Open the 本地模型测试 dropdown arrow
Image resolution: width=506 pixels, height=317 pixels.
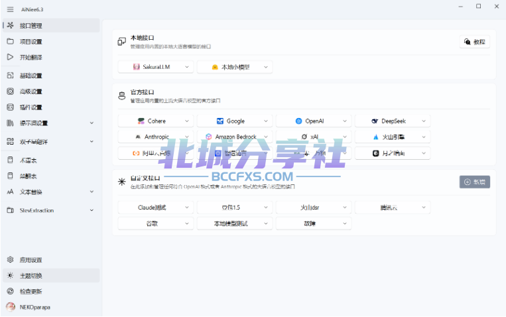(x=266, y=223)
